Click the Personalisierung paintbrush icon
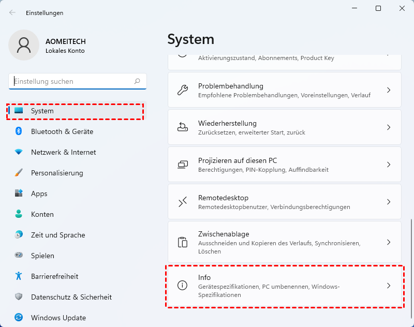Screen dimensions: 414x327 click(19, 173)
